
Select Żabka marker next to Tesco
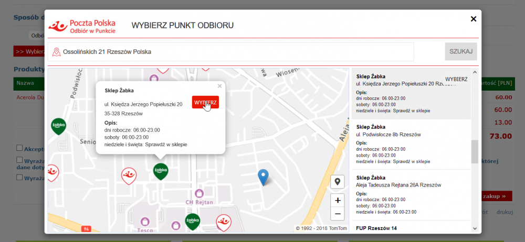pyautogui.click(x=193, y=222)
